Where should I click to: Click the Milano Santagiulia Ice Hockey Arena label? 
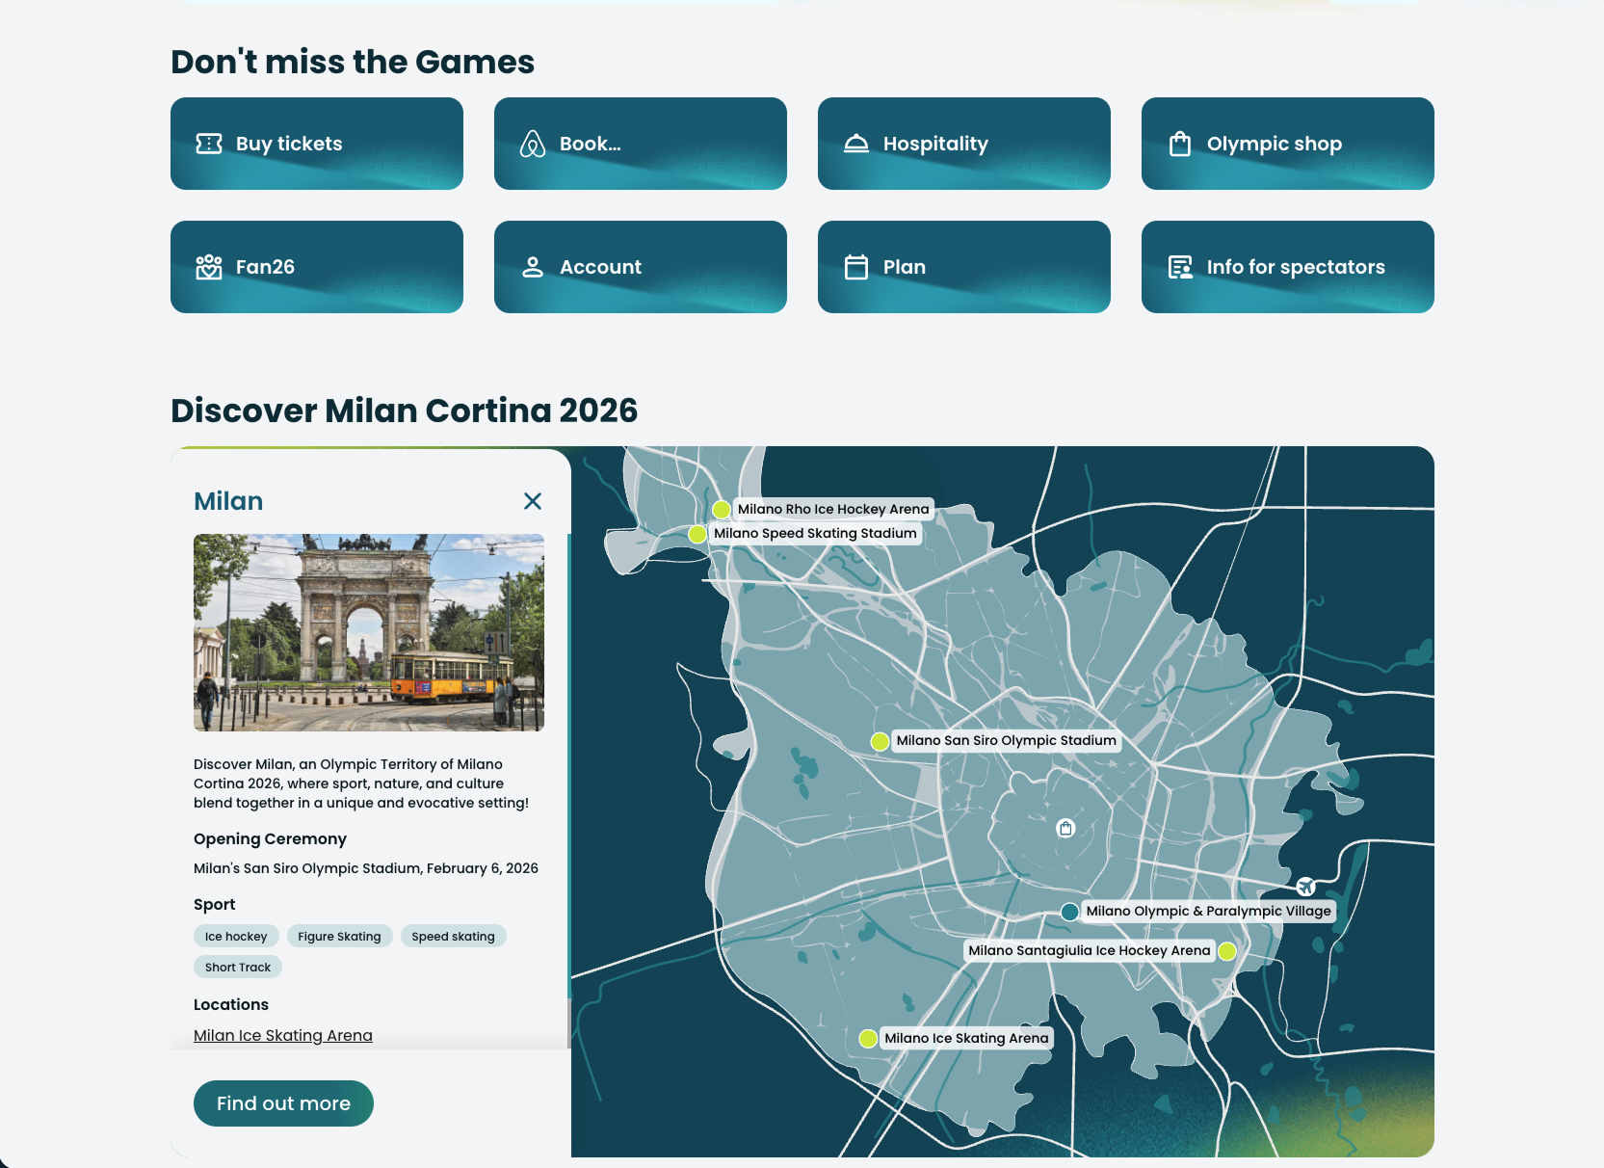pyautogui.click(x=1090, y=950)
